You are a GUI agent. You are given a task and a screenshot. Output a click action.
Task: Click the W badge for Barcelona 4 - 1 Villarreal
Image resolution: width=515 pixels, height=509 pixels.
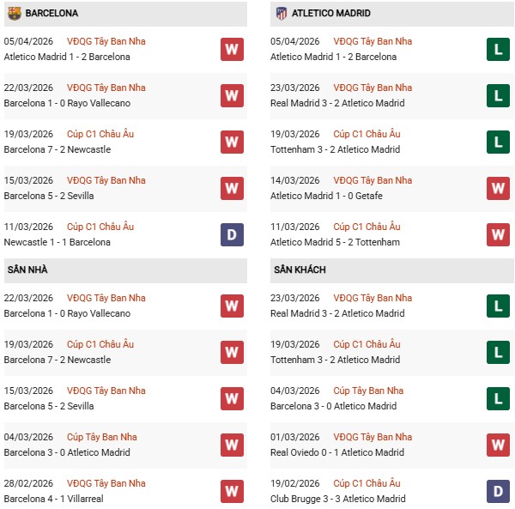pyautogui.click(x=232, y=492)
